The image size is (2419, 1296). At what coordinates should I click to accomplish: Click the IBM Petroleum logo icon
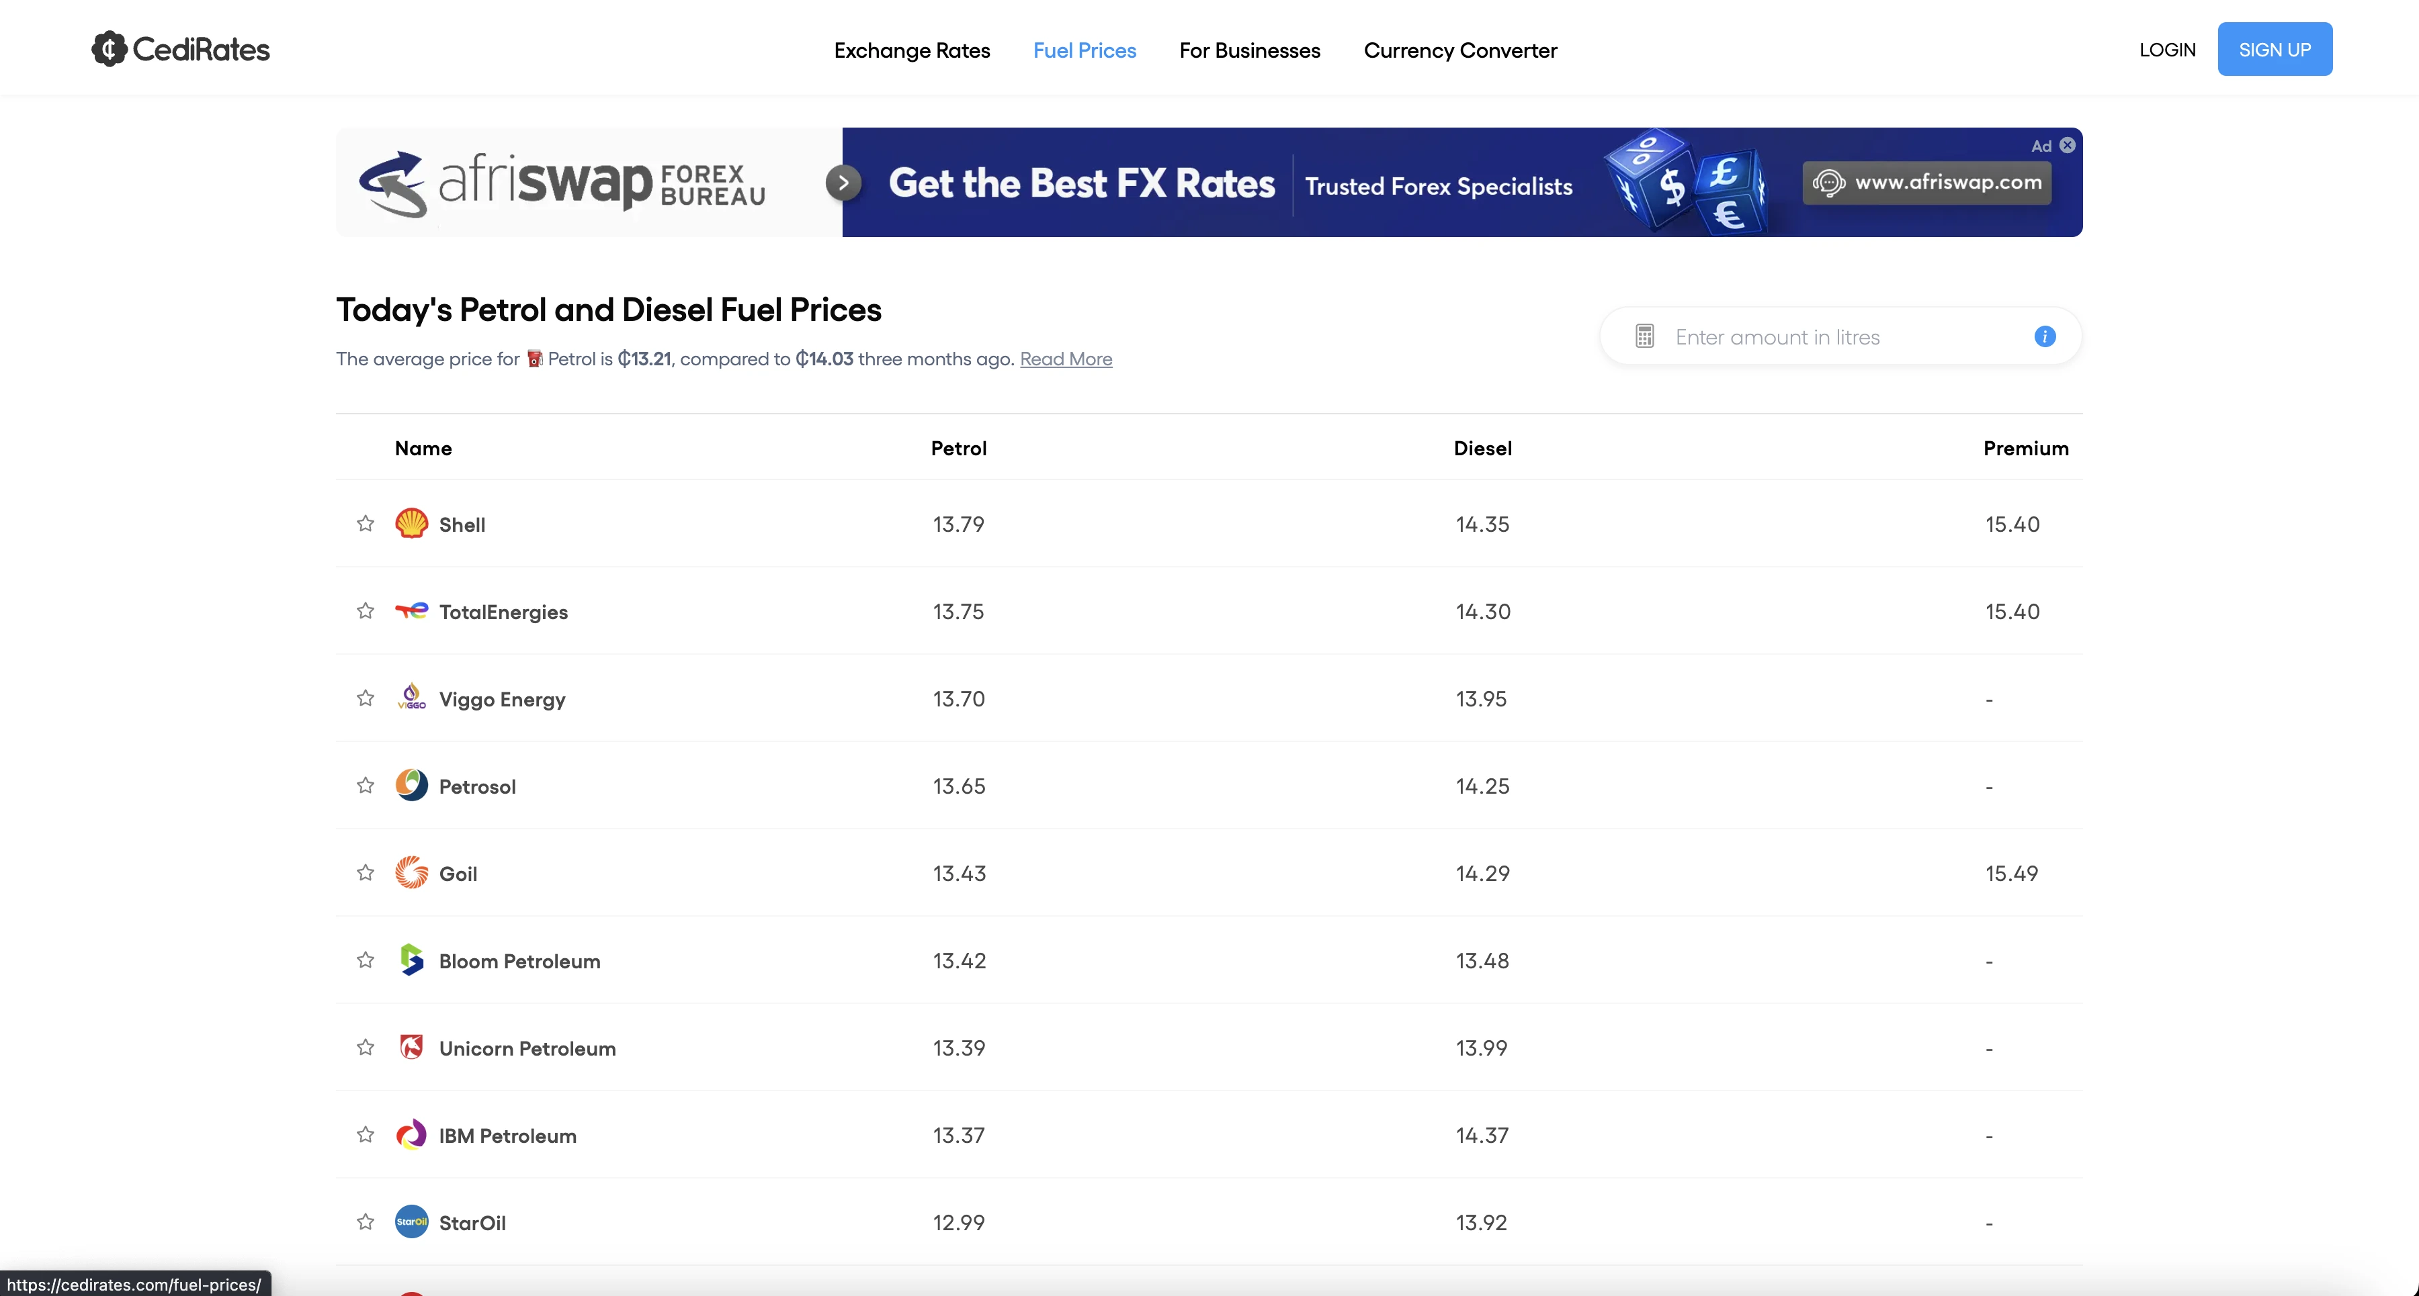[x=411, y=1135]
